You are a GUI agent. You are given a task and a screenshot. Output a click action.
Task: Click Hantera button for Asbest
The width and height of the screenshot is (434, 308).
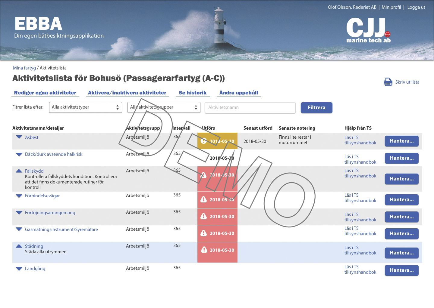401,141
